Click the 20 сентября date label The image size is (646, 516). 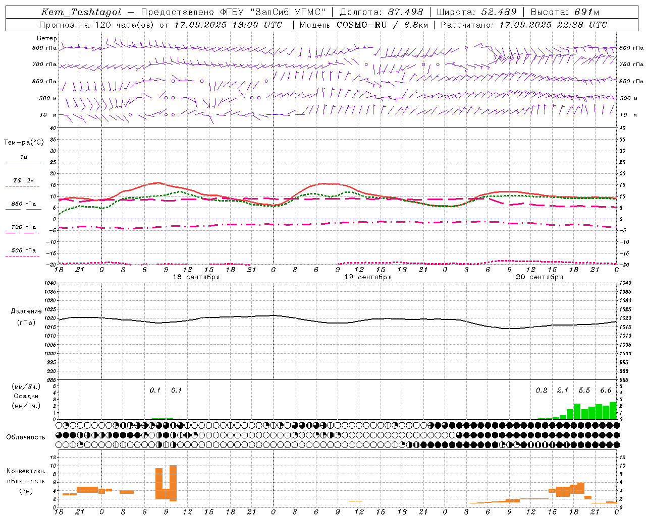540,277
